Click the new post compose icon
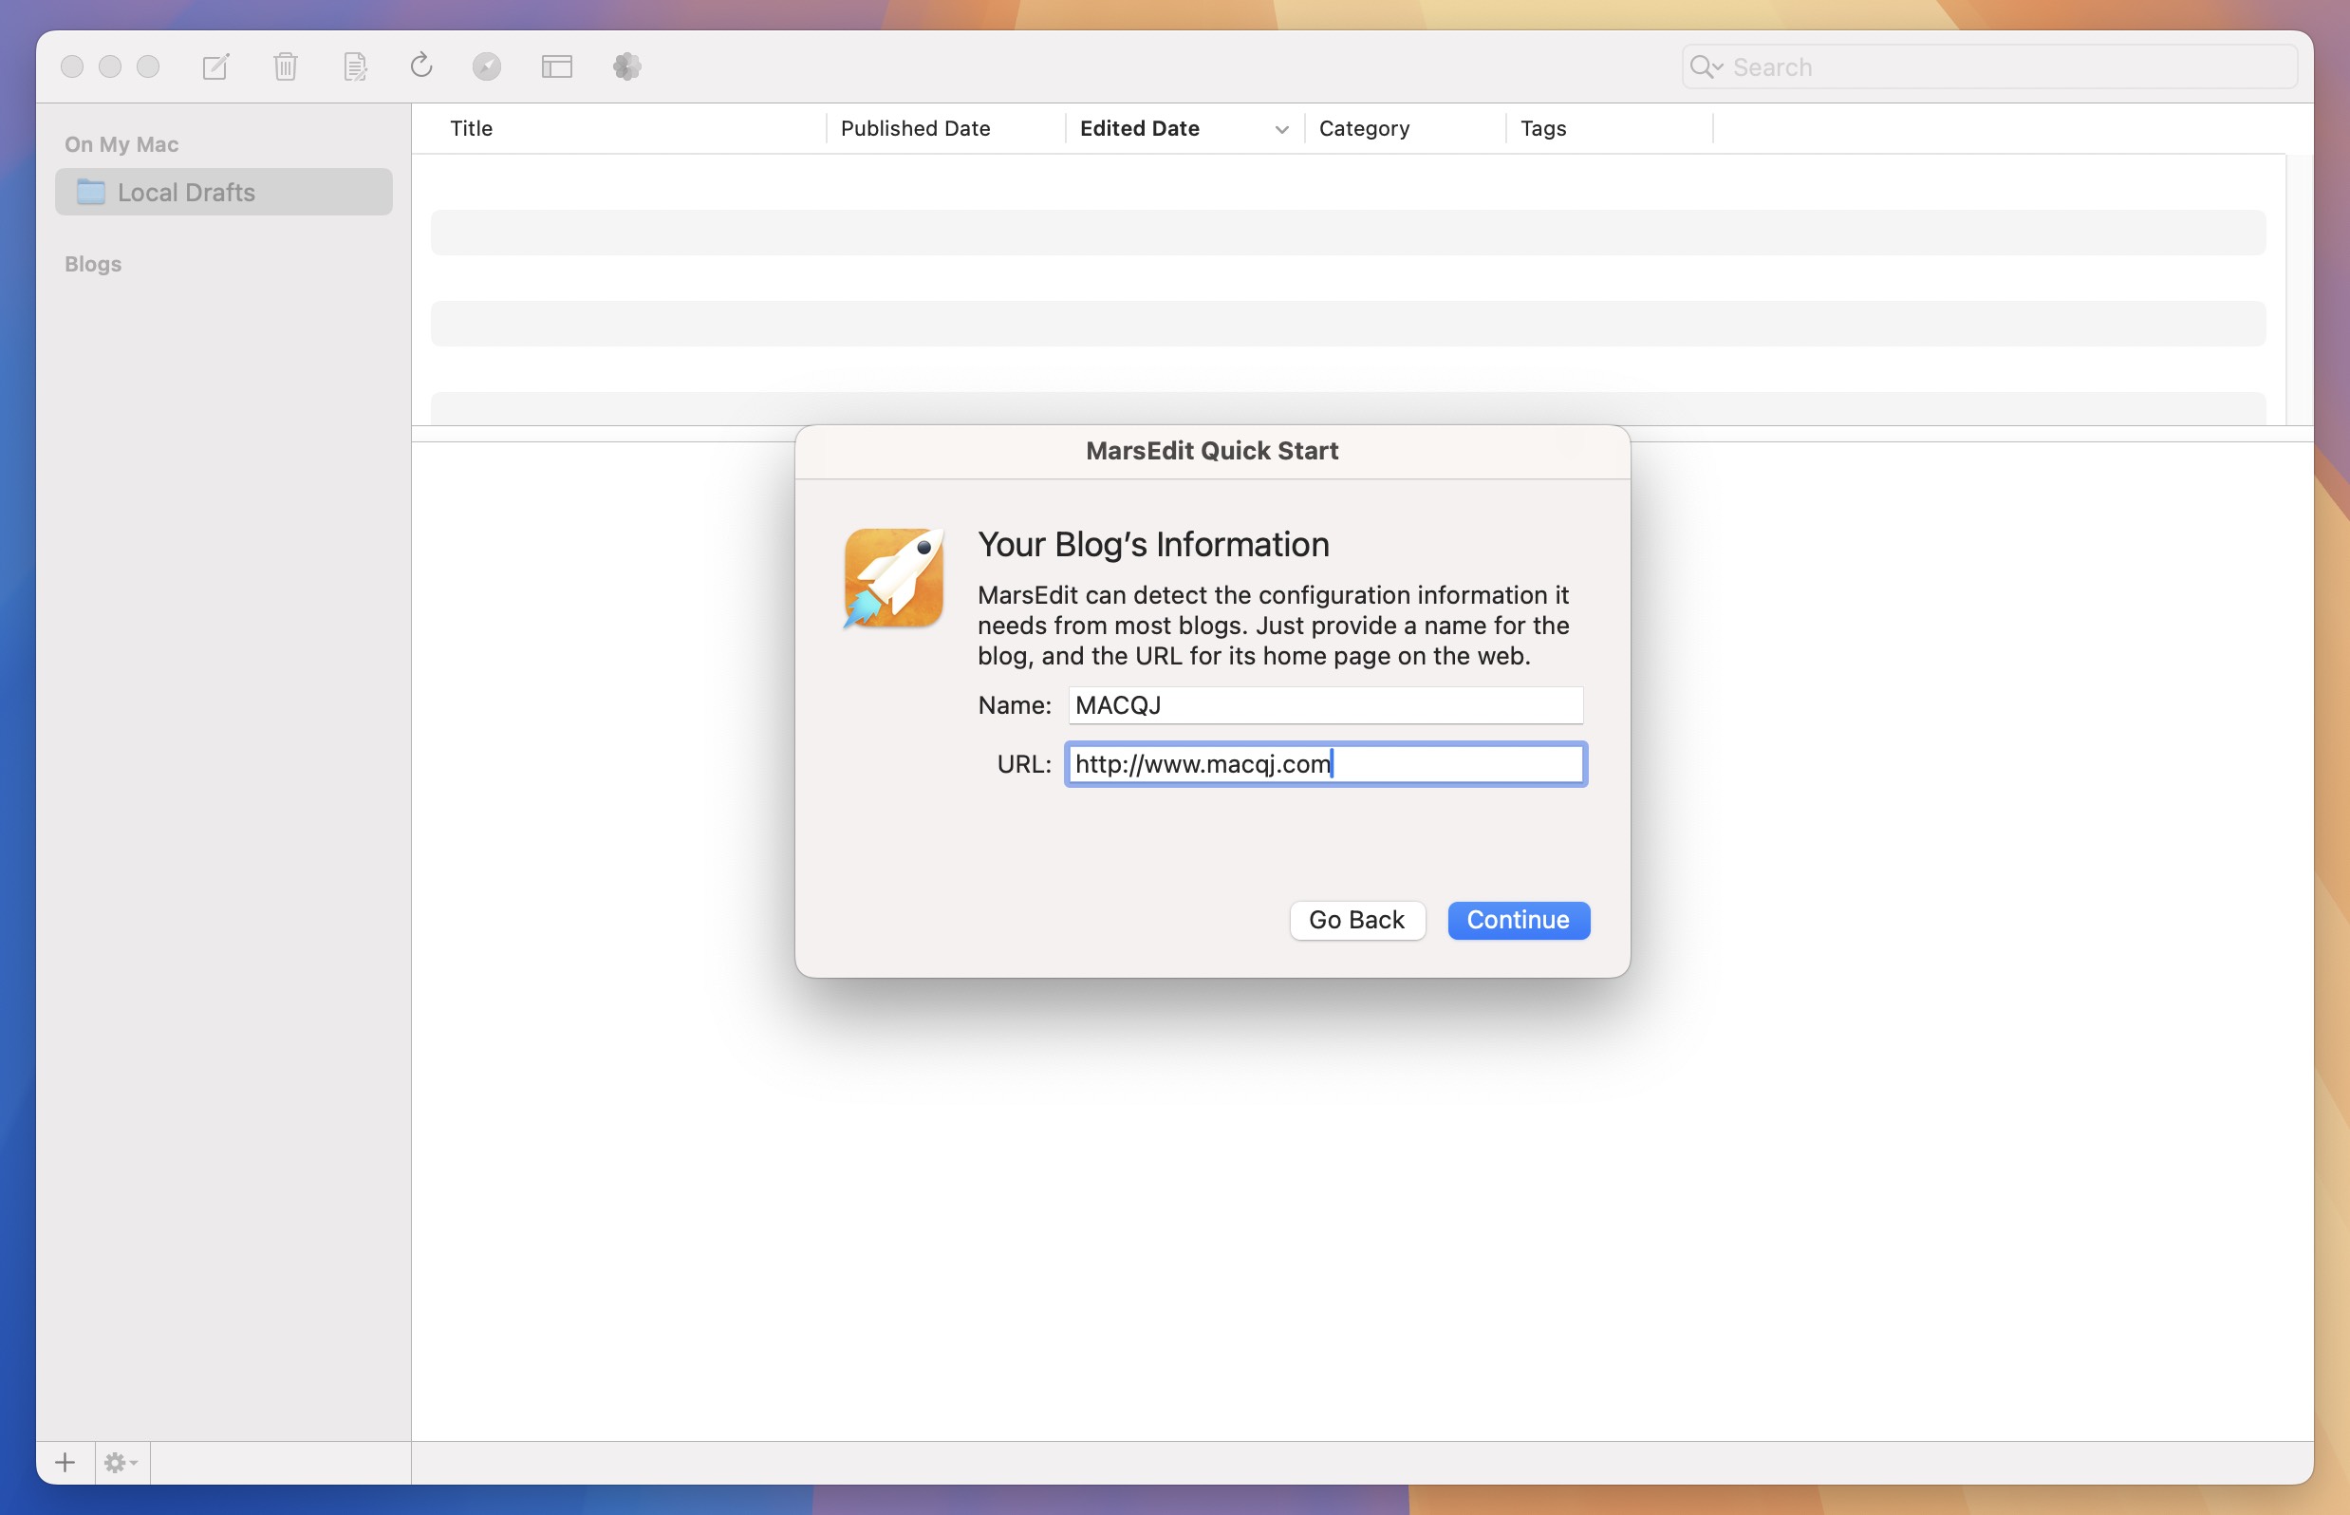Image resolution: width=2350 pixels, height=1515 pixels. click(214, 64)
